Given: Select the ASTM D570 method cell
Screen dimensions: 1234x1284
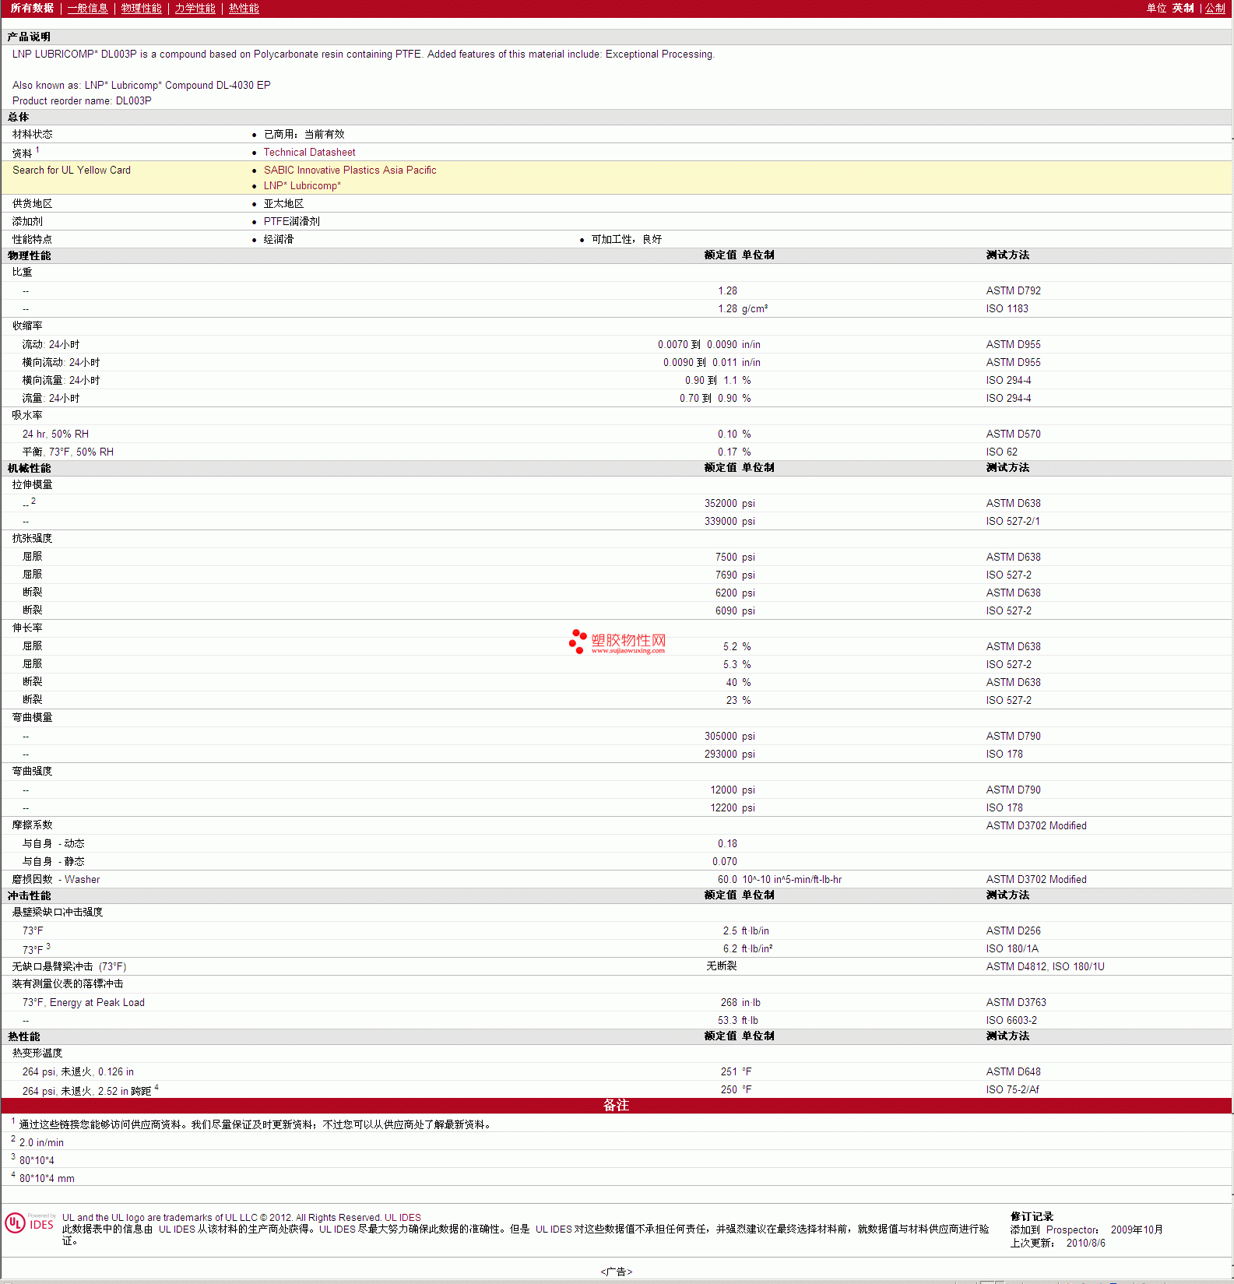Looking at the screenshot, I should 1013,434.
